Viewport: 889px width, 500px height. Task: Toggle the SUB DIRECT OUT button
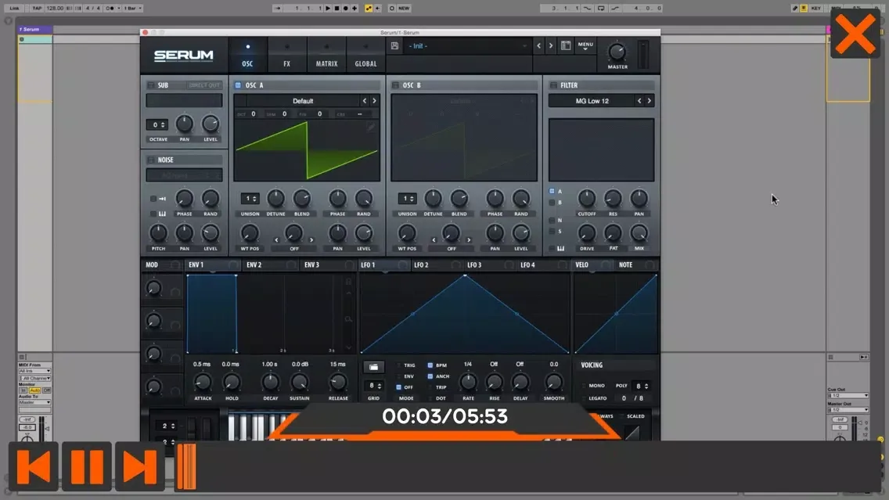204,85
